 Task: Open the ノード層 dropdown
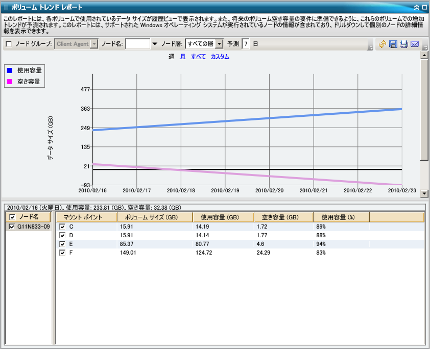219,44
